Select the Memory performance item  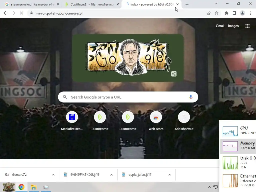tap(238, 146)
